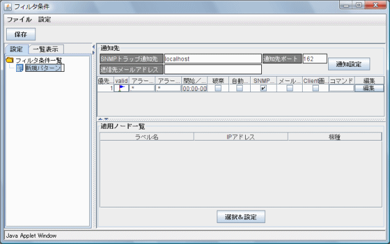
Task: Click the 自動 column header
Action: [240, 81]
